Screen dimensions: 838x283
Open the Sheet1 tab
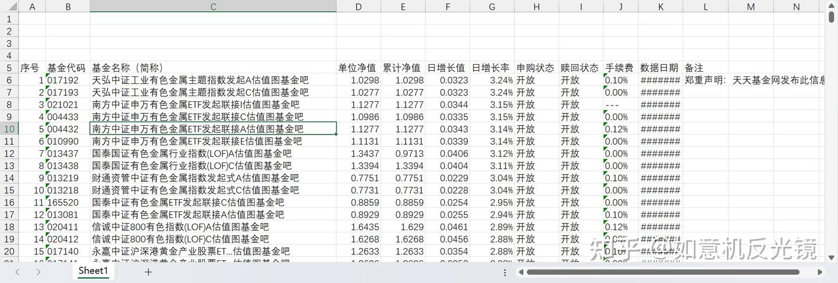pyautogui.click(x=94, y=271)
